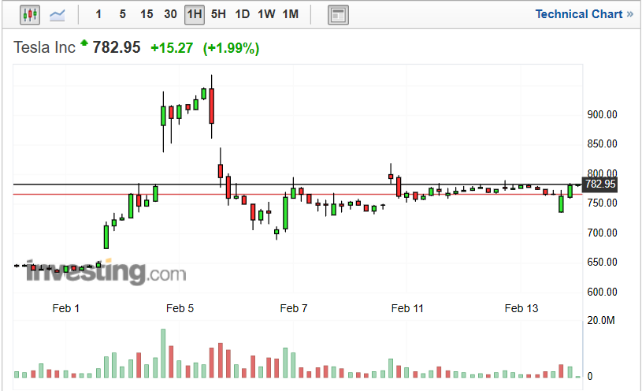Click the Feb 7 date label
642x391 pixels.
click(294, 308)
